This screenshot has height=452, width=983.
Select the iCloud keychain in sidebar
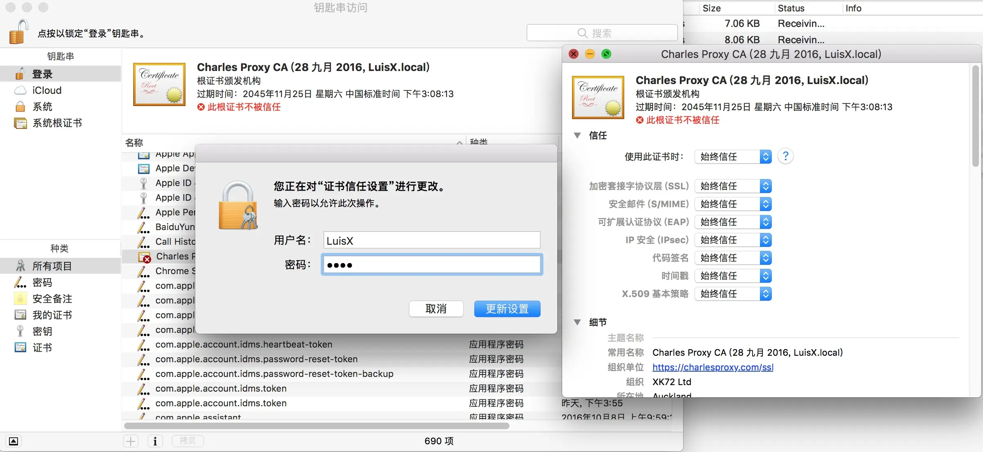pyautogui.click(x=47, y=91)
